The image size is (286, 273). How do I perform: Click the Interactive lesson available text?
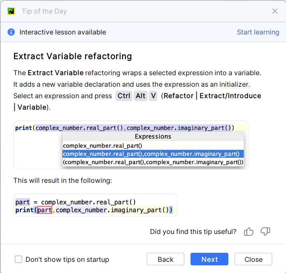pyautogui.click(x=63, y=32)
